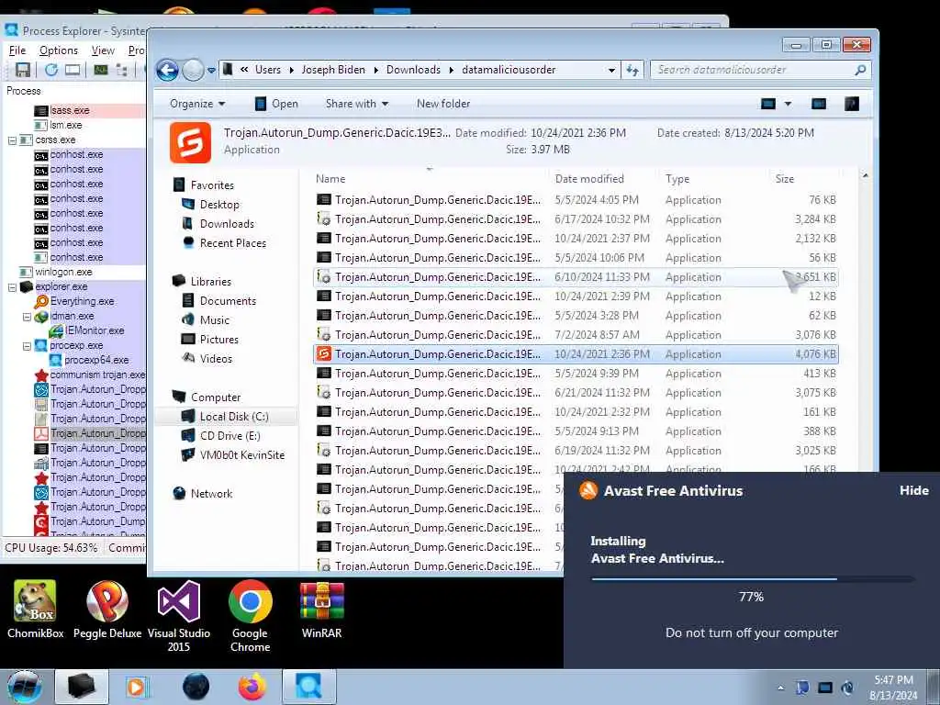This screenshot has width=940, height=705.
Task: Select Visual Studio 2015 desktop icon
Action: (179, 616)
